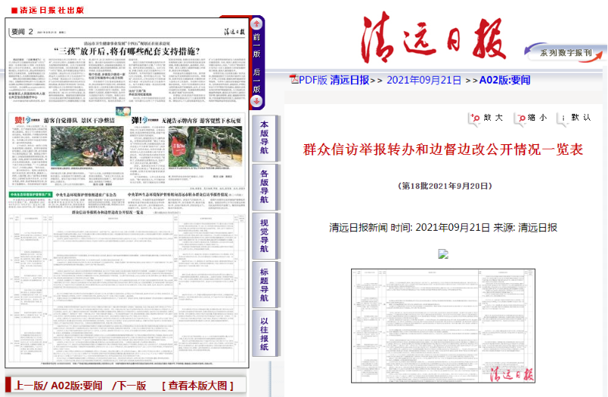Click 放大 text to enlarge font

(x=493, y=118)
